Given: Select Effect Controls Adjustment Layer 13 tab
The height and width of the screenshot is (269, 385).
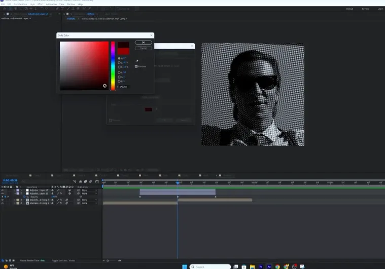Looking at the screenshot, I should 38,14.
